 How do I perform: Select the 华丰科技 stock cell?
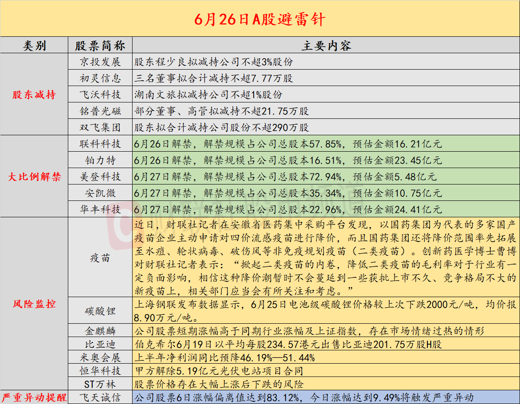pos(100,209)
